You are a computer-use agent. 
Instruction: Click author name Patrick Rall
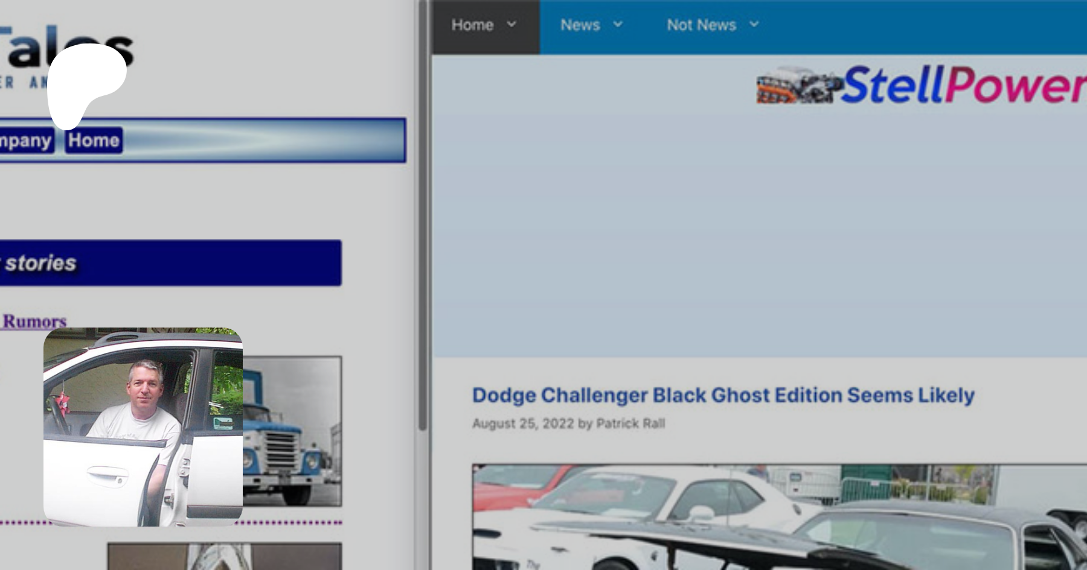pos(630,423)
